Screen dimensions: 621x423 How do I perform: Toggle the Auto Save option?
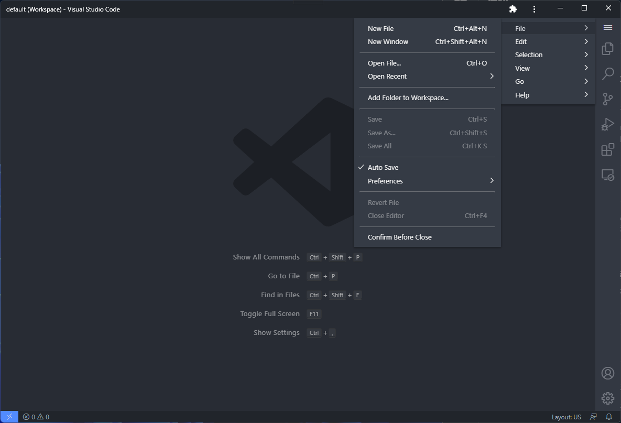(x=427, y=168)
